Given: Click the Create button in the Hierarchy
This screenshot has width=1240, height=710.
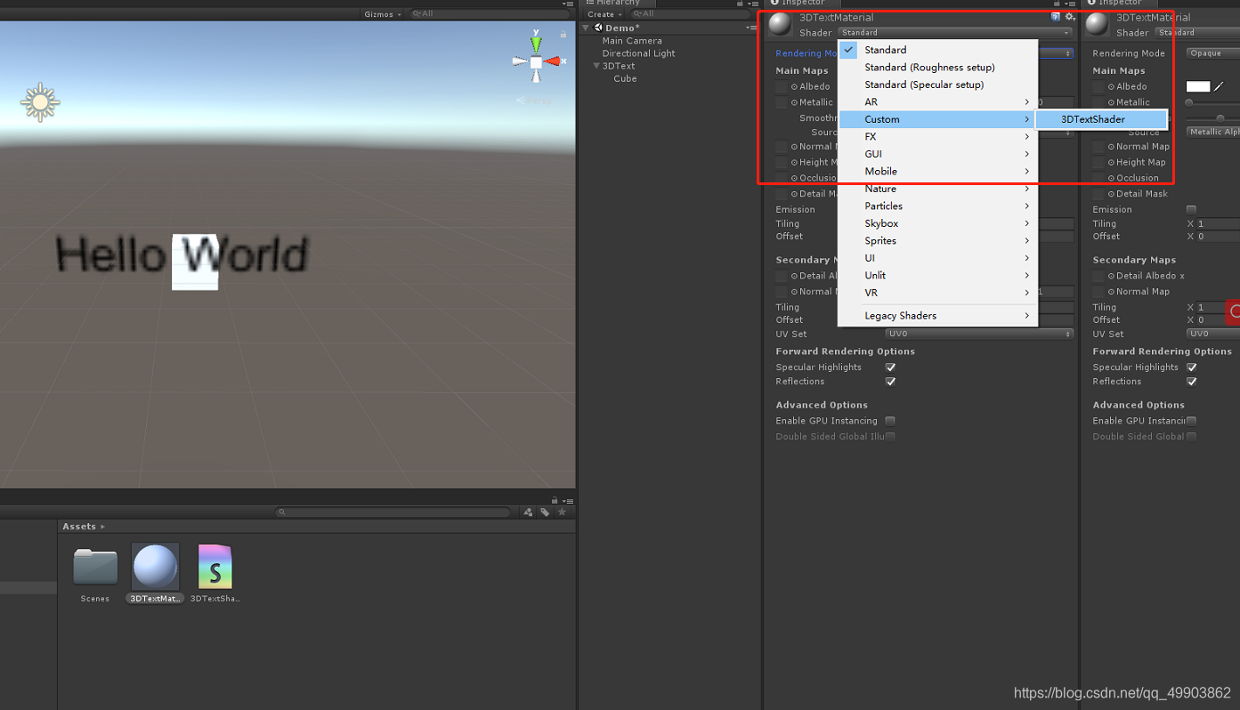Looking at the screenshot, I should coord(603,14).
